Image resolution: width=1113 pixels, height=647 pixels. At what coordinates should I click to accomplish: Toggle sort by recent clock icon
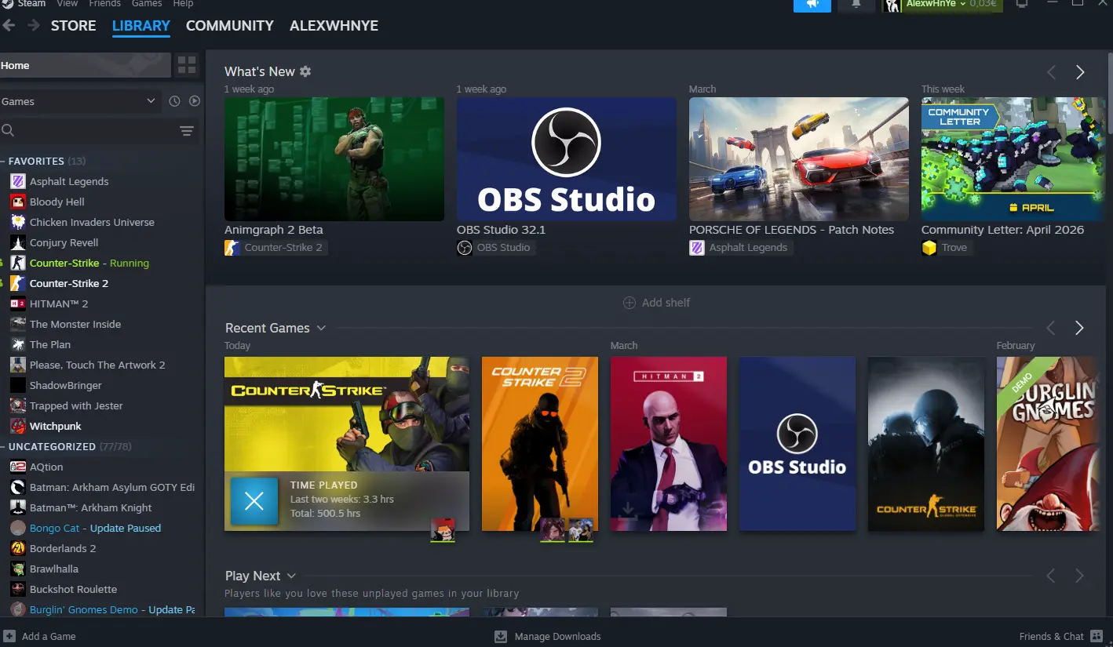click(x=174, y=101)
